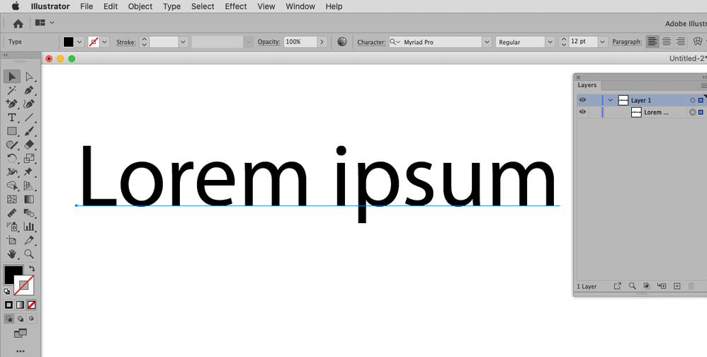Open Myriad Pro font family dropdown
707x357 pixels.
click(x=487, y=42)
